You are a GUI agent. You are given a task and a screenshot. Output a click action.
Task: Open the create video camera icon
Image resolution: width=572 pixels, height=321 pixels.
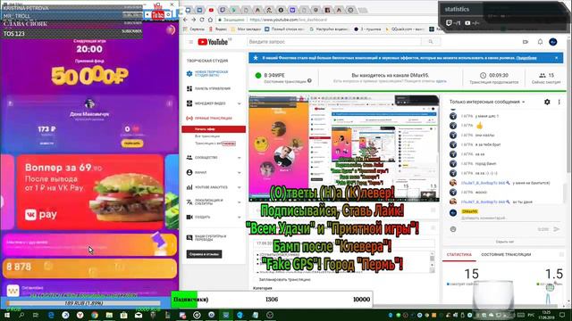[x=526, y=42]
